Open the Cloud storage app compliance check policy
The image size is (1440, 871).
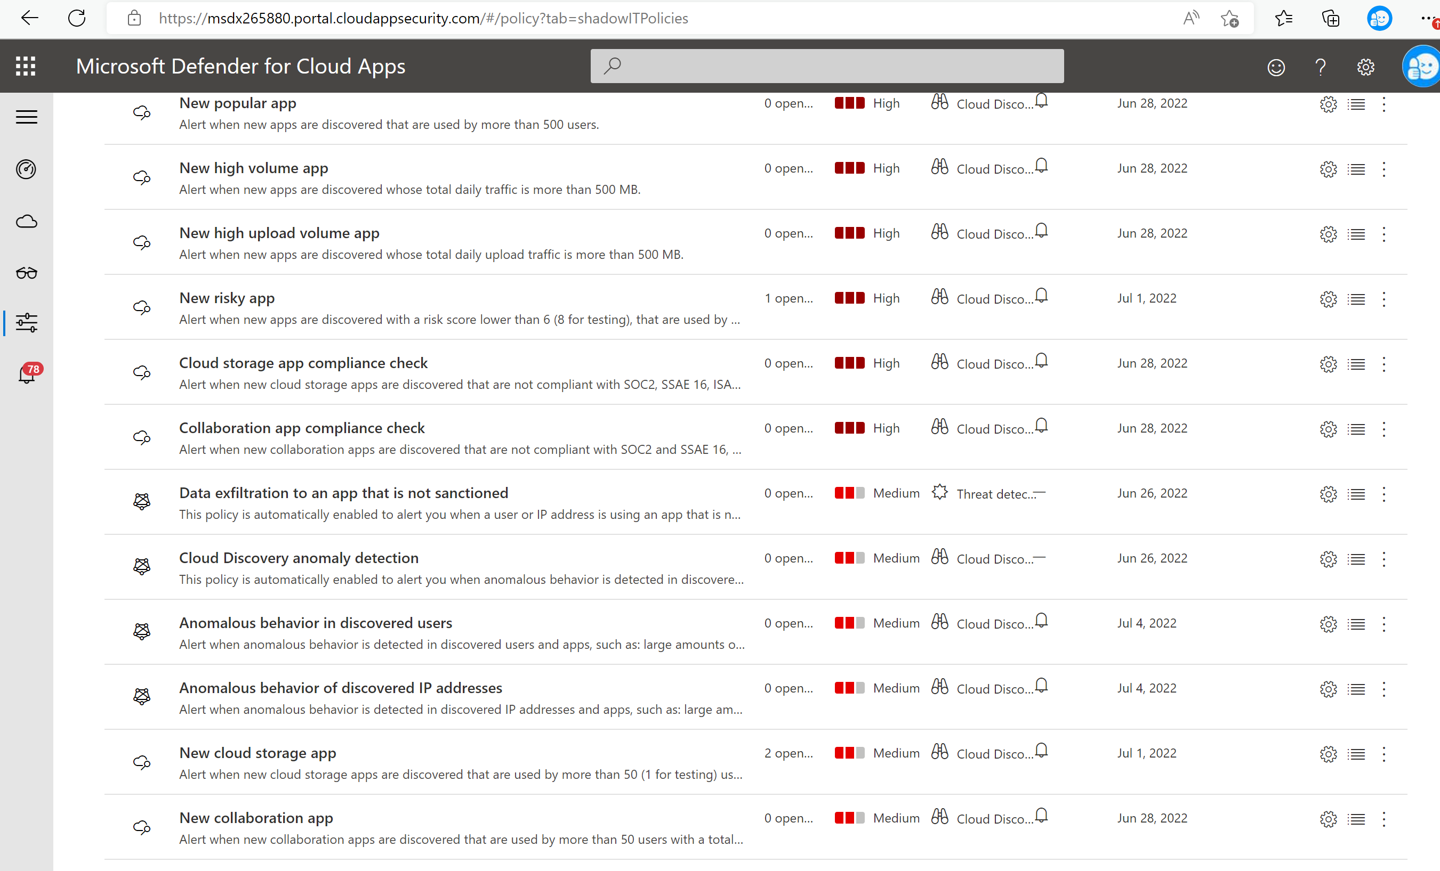(x=303, y=363)
